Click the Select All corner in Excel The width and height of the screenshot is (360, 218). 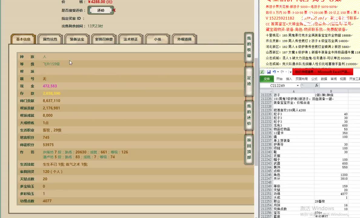pyautogui.click(x=266, y=91)
